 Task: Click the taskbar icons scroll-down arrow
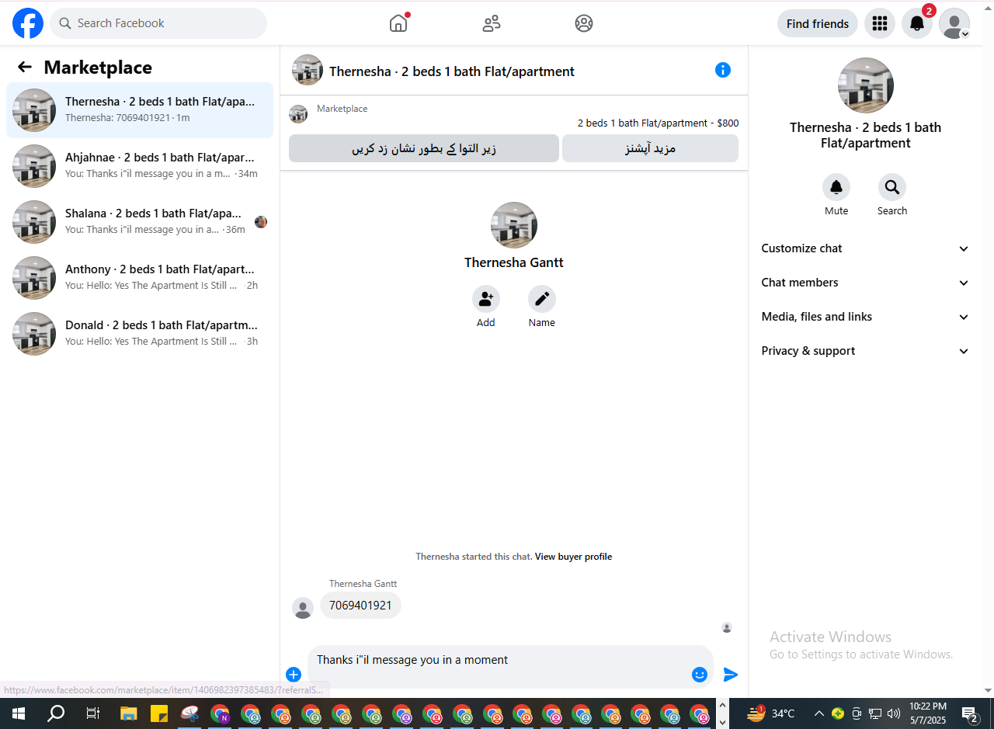(722, 722)
